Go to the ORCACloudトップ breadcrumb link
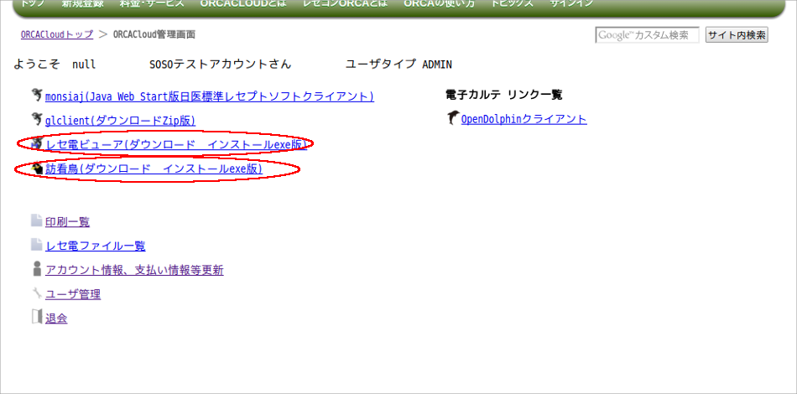This screenshot has height=394, width=797. (57, 34)
